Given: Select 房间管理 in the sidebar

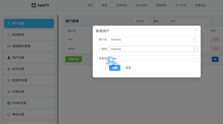Looking at the screenshot, I should [x=29, y=35].
